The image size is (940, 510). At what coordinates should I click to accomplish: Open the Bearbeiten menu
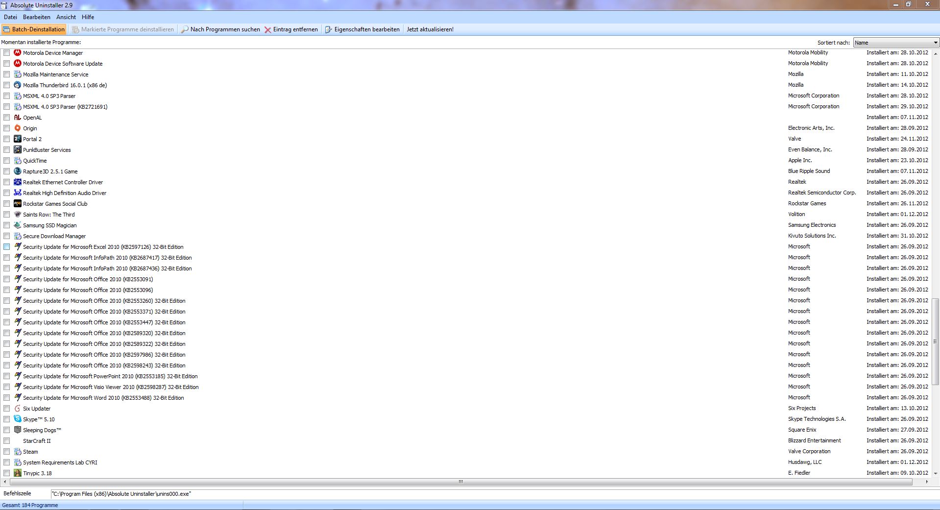(37, 17)
